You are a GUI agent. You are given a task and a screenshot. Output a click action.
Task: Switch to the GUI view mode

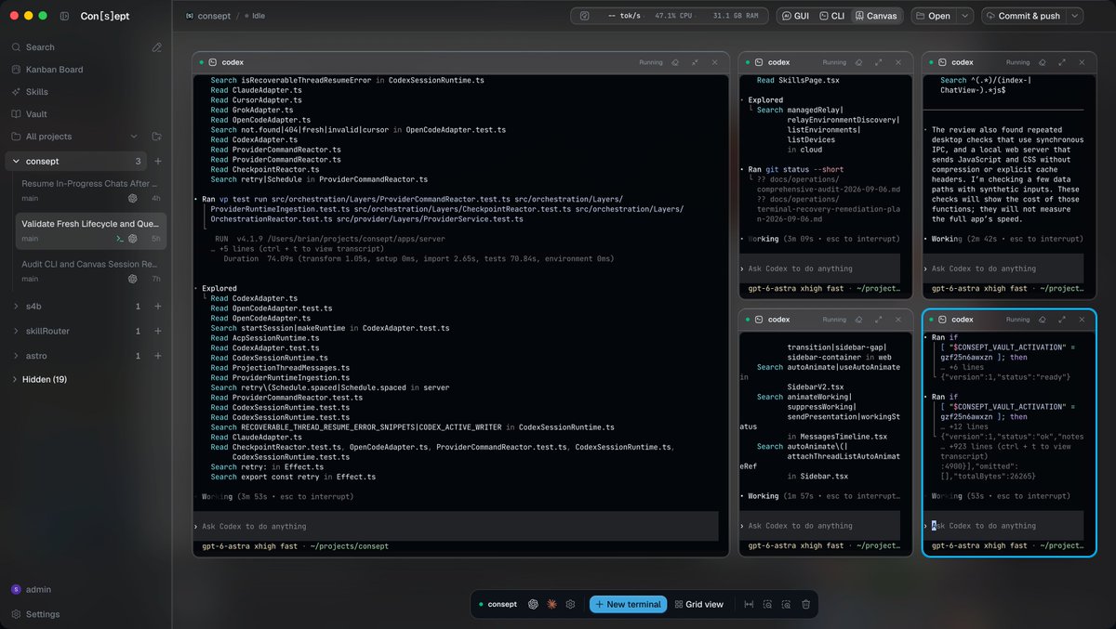[x=795, y=16]
